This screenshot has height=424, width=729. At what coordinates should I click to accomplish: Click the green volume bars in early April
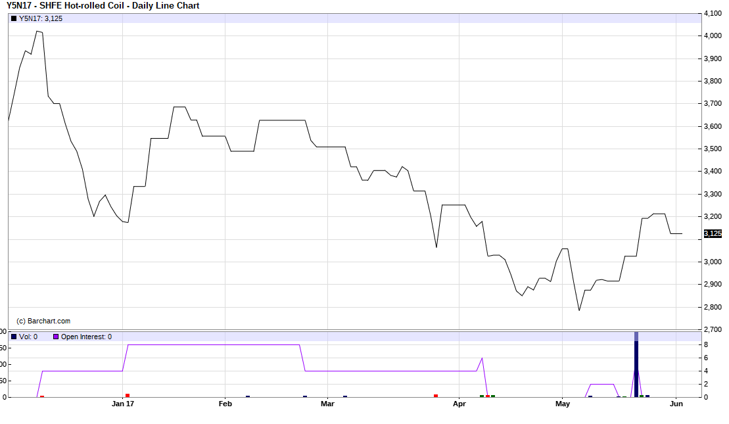coord(487,396)
